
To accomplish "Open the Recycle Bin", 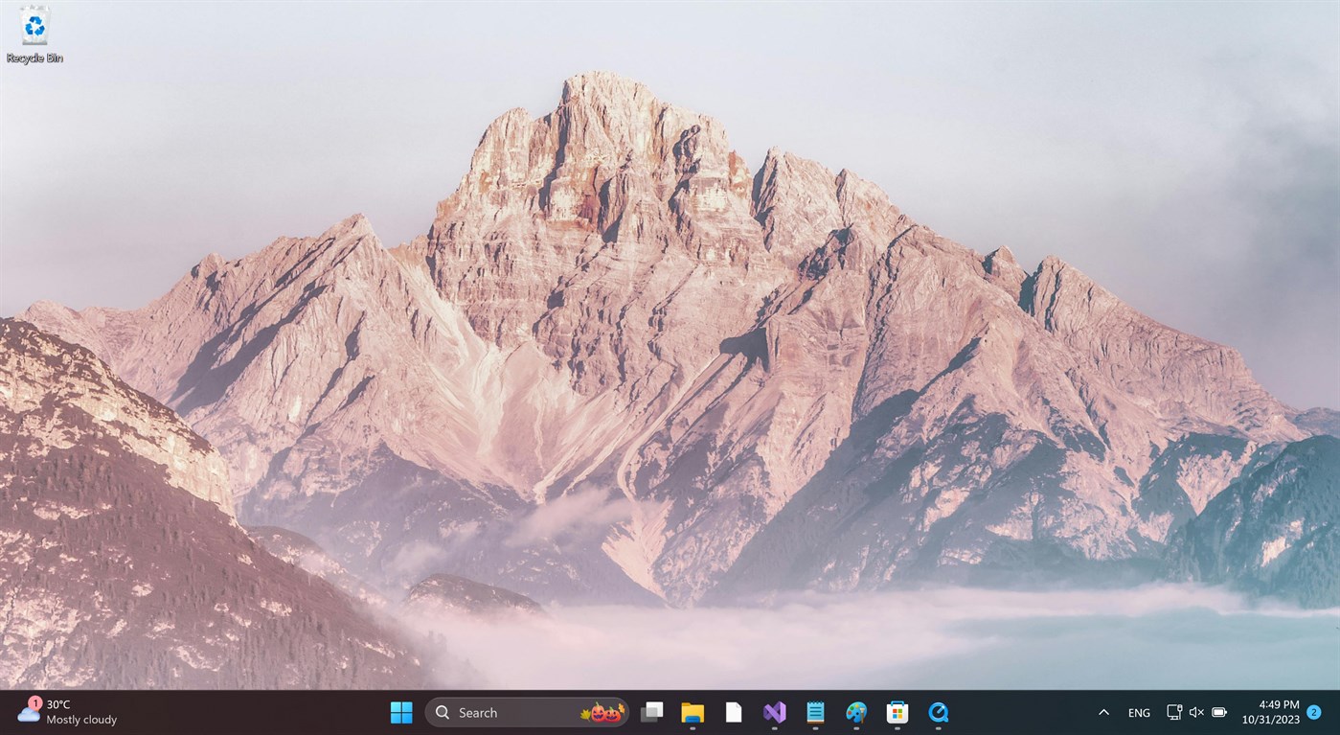I will pyautogui.click(x=34, y=29).
